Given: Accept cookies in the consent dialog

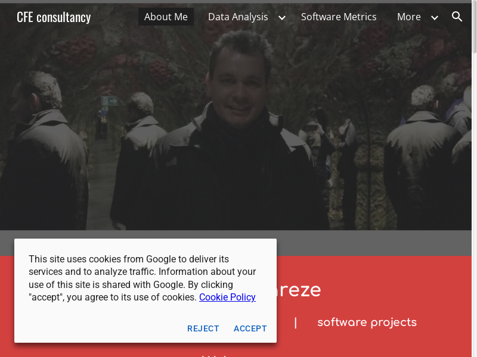Looking at the screenshot, I should (x=250, y=328).
